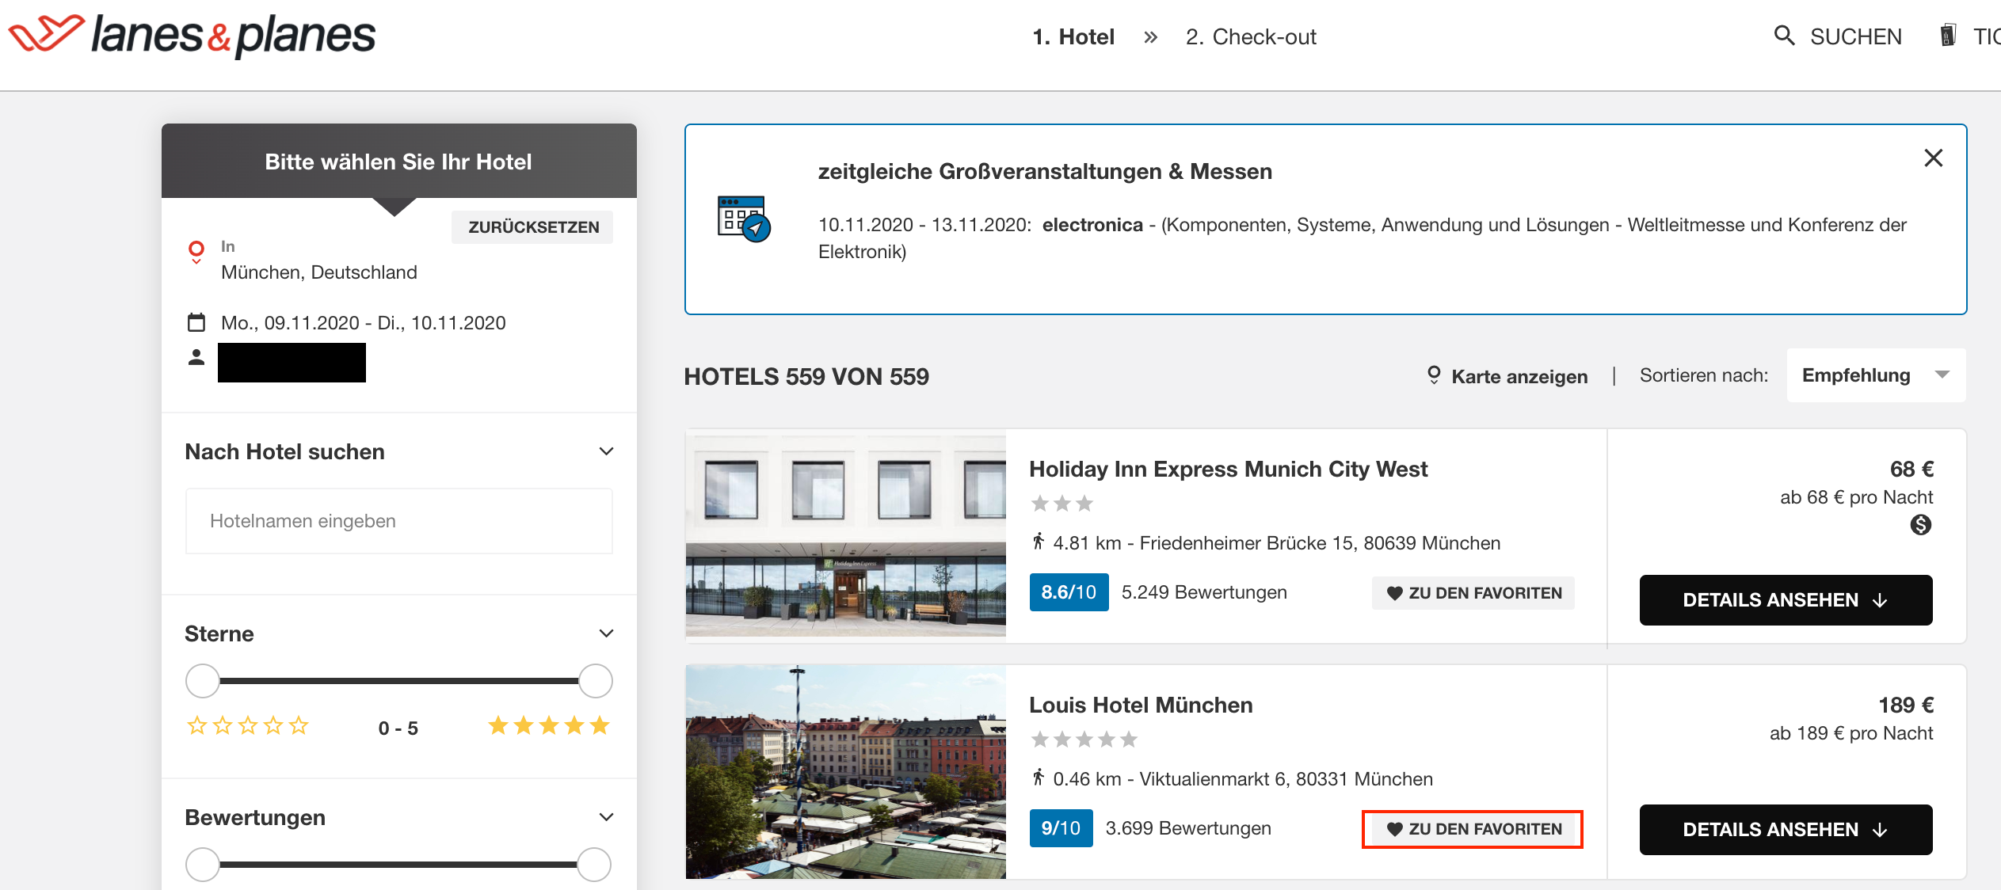This screenshot has width=2001, height=890.
Task: Add Holiday Inn Express to favorites
Action: pos(1473,593)
